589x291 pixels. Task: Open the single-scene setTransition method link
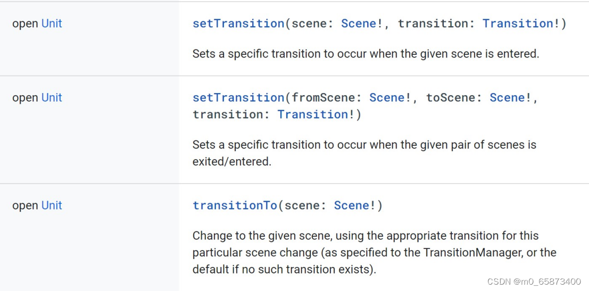click(238, 23)
